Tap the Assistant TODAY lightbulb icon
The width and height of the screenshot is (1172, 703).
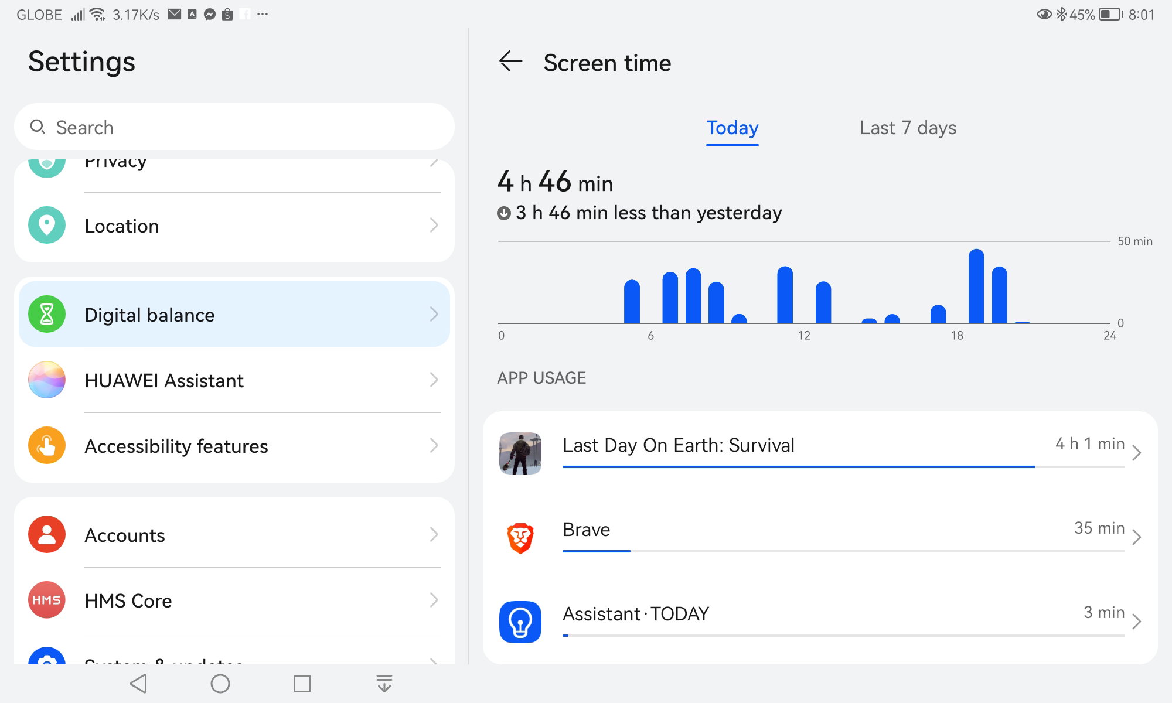click(520, 622)
